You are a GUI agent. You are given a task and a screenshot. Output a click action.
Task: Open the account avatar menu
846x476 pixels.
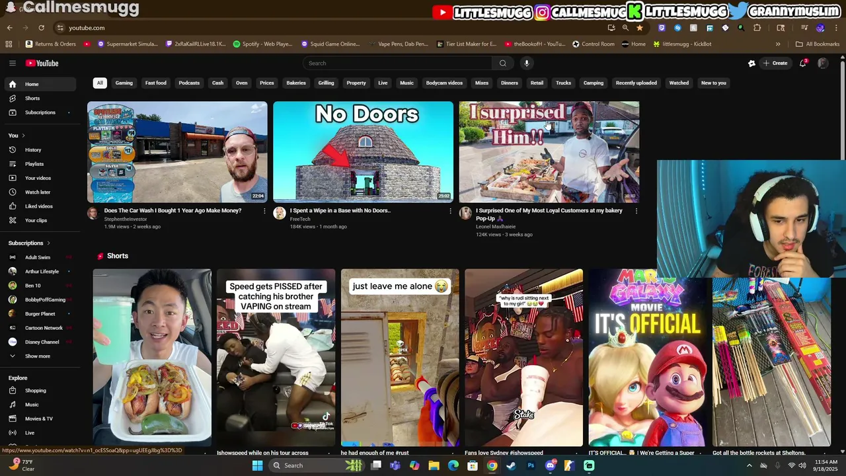823,63
